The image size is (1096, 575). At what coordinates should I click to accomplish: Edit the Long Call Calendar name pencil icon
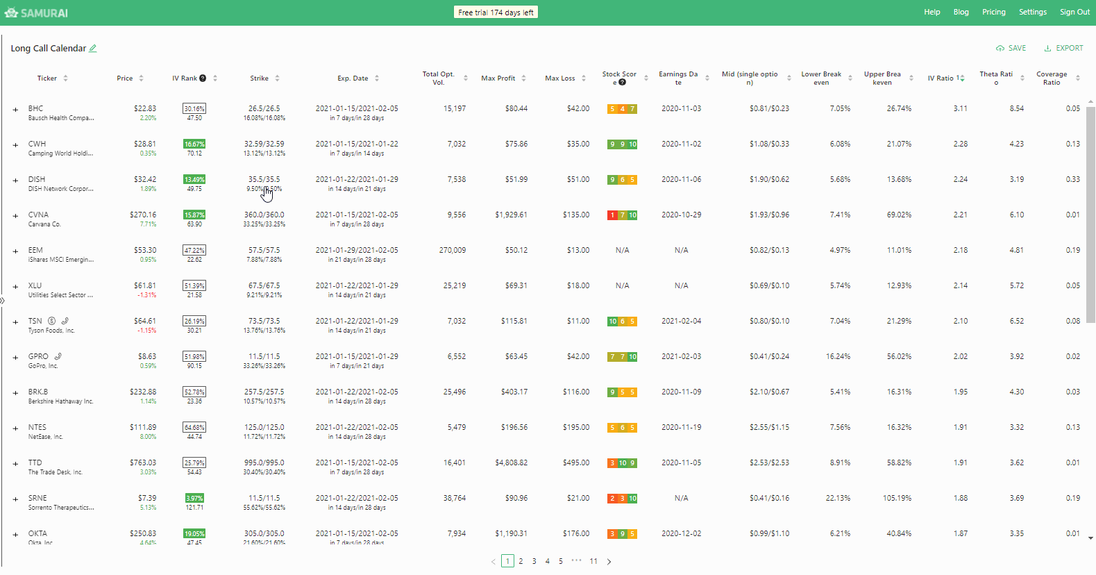click(93, 49)
